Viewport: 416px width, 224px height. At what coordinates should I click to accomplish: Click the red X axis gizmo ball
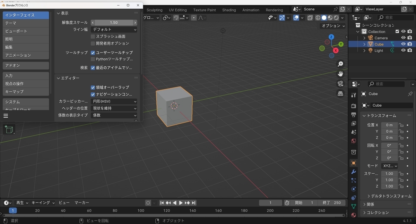click(x=336, y=51)
